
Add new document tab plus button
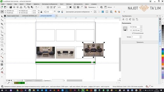click(x=56, y=16)
